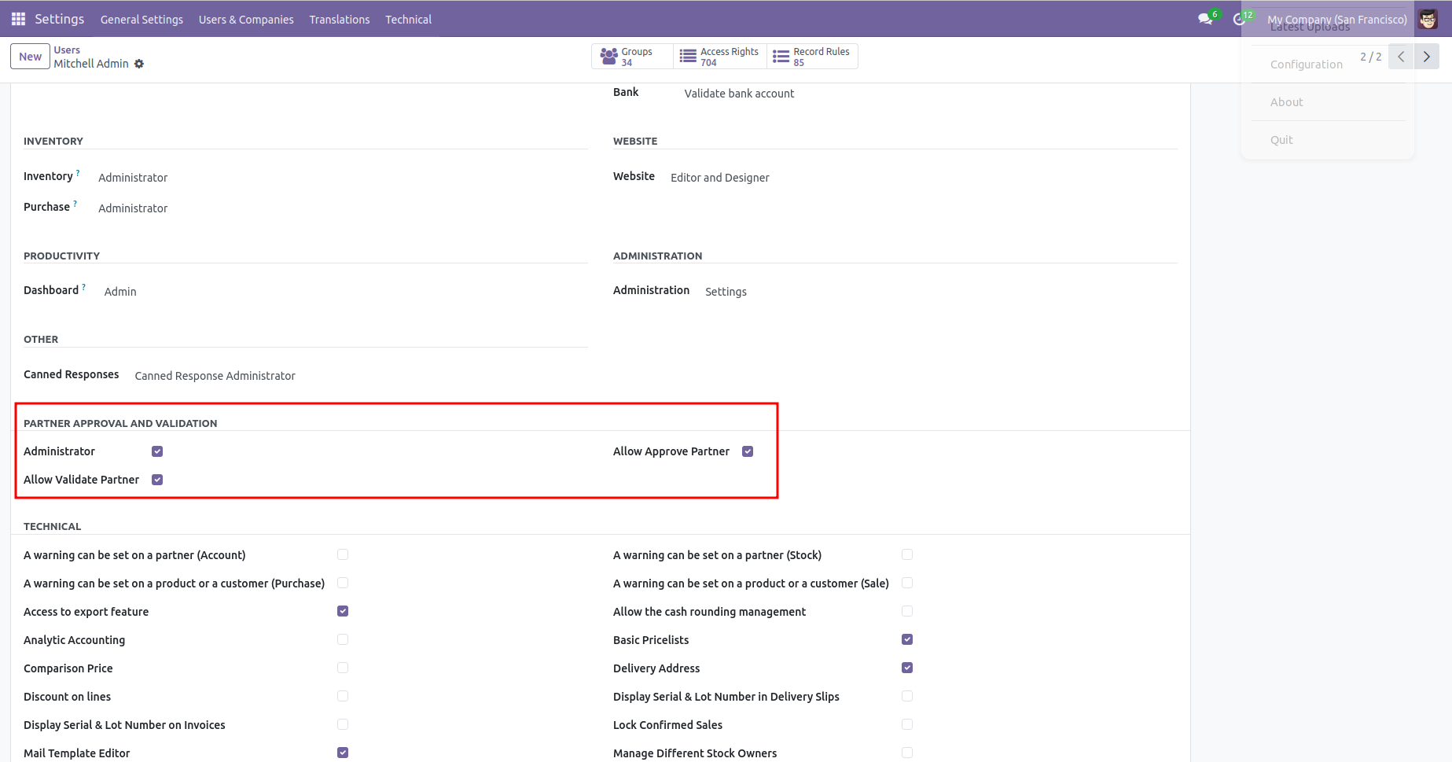Screen dimensions: 1452x762
Task: Open the apps grid home menu
Action: (18, 19)
